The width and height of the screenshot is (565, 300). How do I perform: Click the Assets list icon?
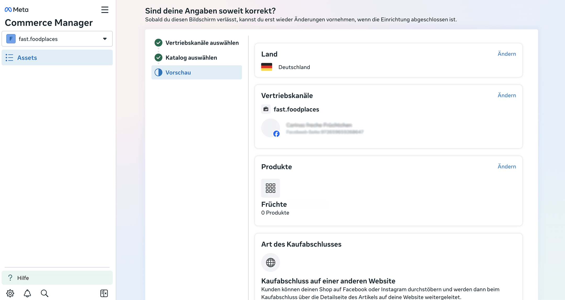click(x=9, y=58)
